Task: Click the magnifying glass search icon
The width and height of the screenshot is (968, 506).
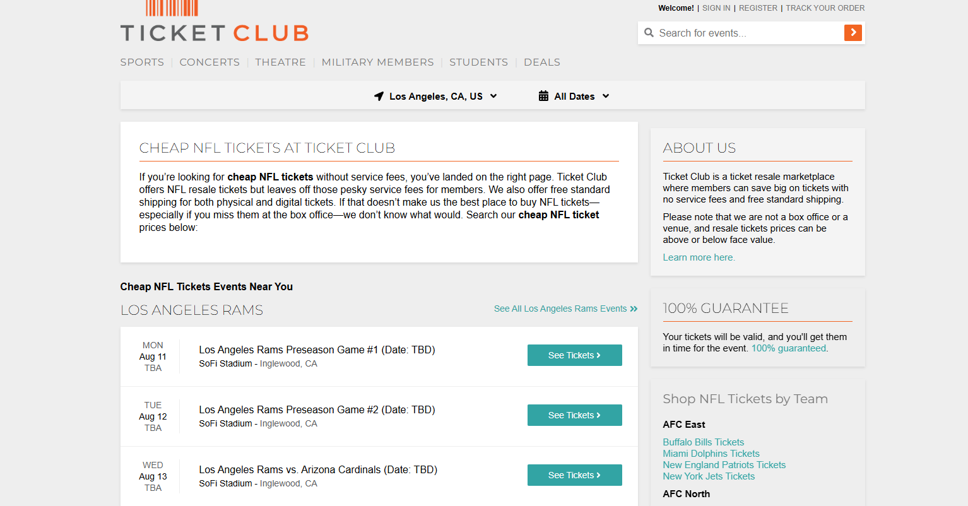Action: pos(649,33)
